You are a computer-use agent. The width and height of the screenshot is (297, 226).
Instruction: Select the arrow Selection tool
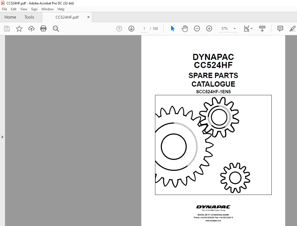point(173,29)
